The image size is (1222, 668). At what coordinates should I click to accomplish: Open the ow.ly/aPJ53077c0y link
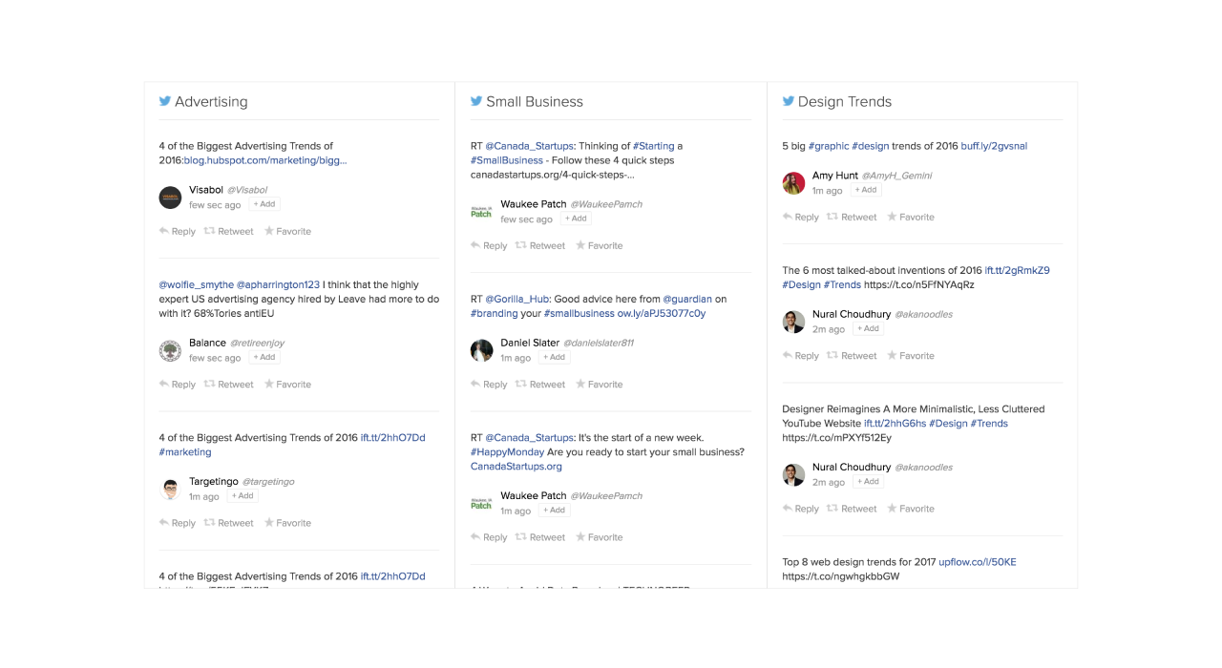click(x=662, y=313)
